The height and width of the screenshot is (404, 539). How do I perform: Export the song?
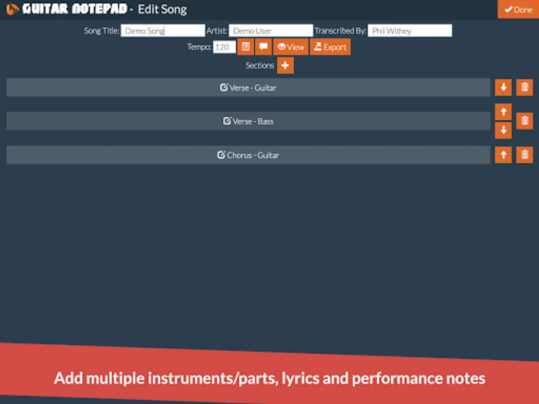[330, 47]
